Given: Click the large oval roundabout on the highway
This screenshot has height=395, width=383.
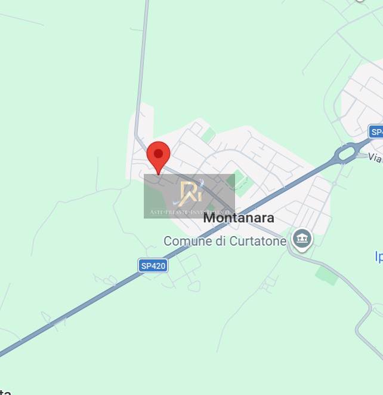Looking at the screenshot, I should (x=346, y=153).
